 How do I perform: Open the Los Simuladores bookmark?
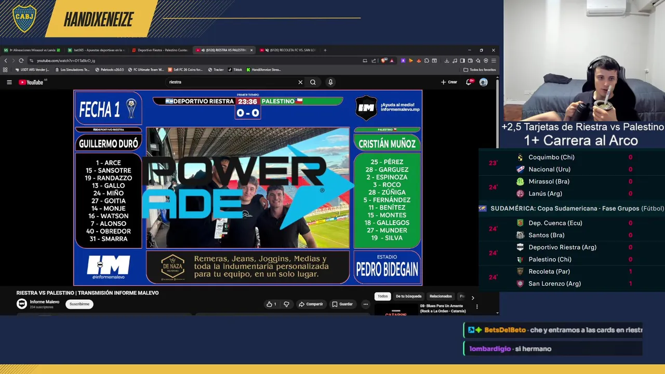72,70
